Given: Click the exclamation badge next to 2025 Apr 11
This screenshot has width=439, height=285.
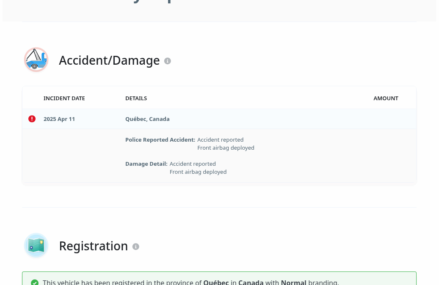Looking at the screenshot, I should (32, 119).
